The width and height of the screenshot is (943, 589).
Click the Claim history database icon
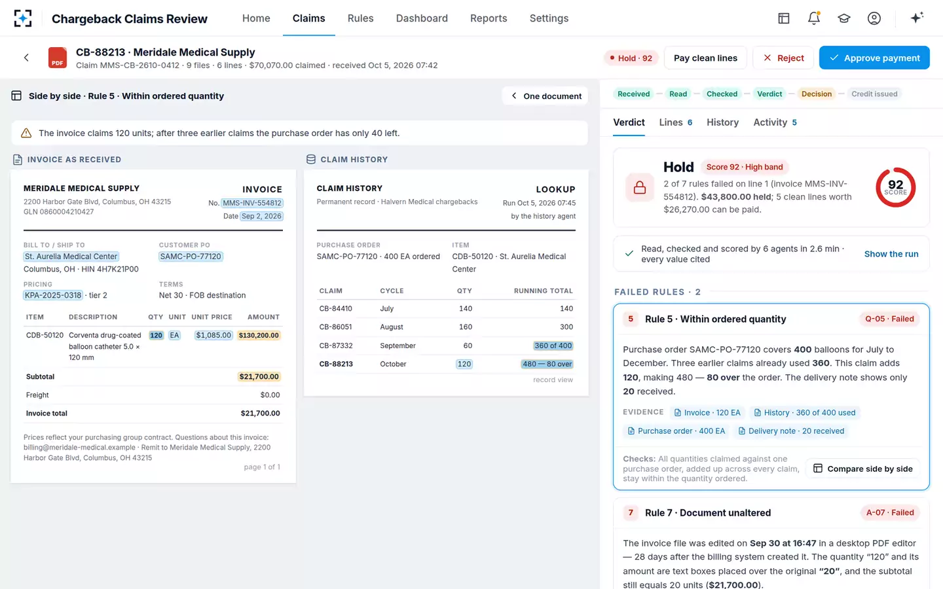point(311,160)
